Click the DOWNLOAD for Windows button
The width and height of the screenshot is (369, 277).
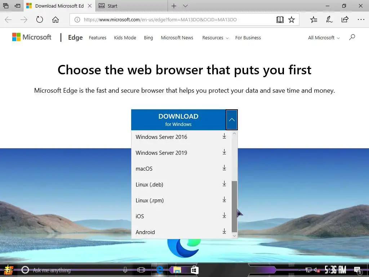point(178,120)
